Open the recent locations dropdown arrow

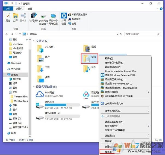(16, 34)
